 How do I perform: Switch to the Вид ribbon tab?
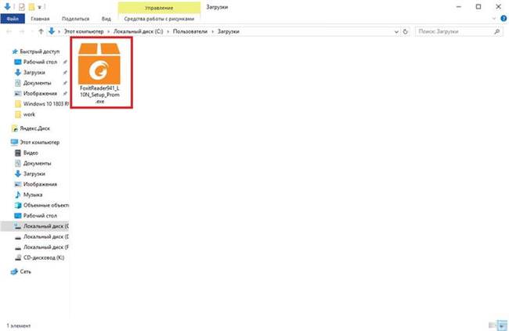pyautogui.click(x=106, y=19)
